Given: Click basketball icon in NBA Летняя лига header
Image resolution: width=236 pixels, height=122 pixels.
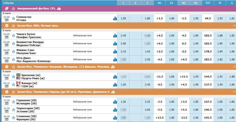Looking at the screenshot, I should [x=6, y=26].
